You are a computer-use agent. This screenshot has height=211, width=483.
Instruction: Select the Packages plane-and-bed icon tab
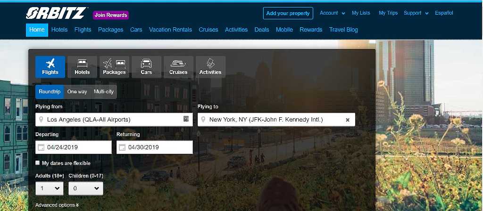[114, 67]
